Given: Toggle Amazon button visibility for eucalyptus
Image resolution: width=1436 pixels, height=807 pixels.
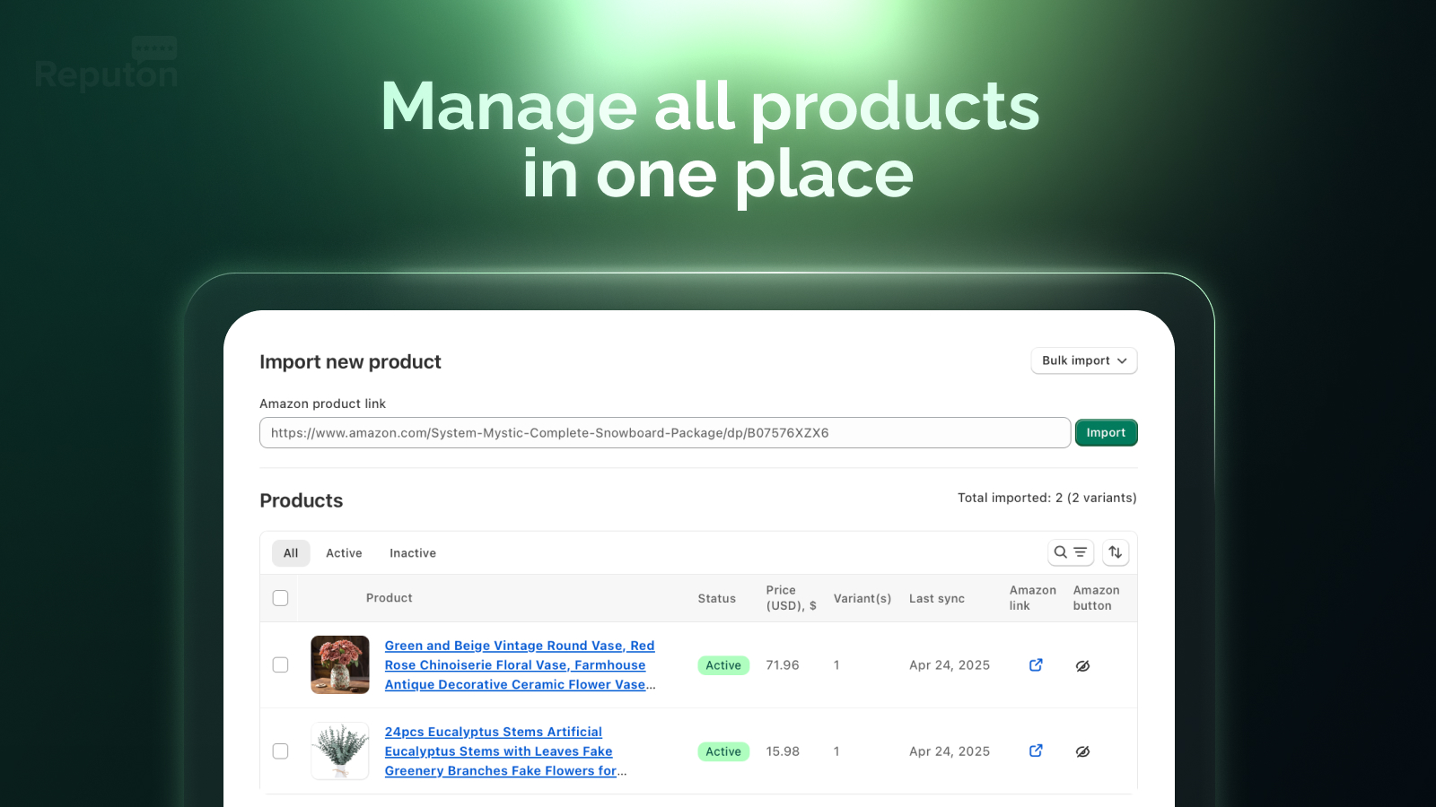Looking at the screenshot, I should tap(1083, 752).
